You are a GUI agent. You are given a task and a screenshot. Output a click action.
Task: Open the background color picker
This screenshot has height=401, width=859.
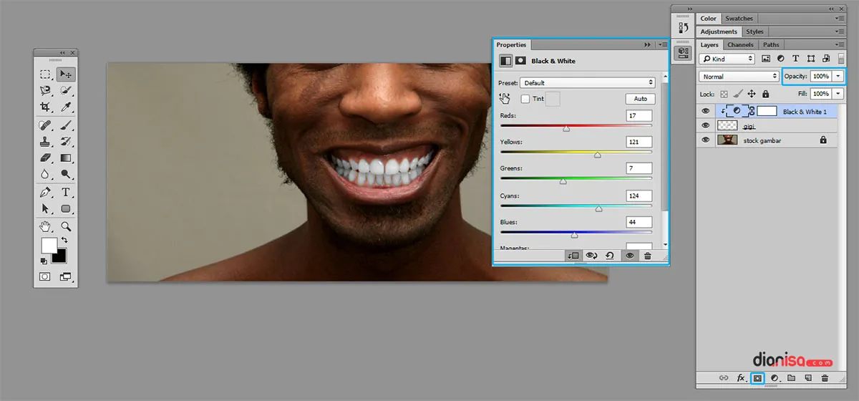[x=61, y=257]
